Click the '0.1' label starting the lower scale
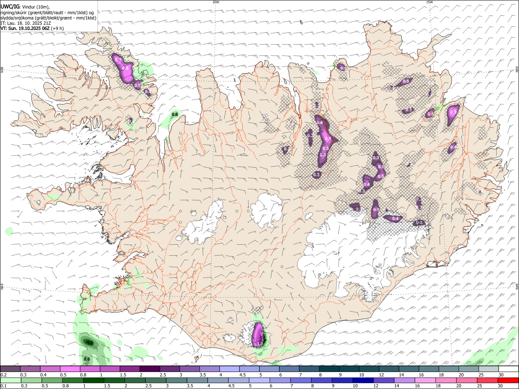This screenshot has width=519, height=389. (x=4, y=386)
